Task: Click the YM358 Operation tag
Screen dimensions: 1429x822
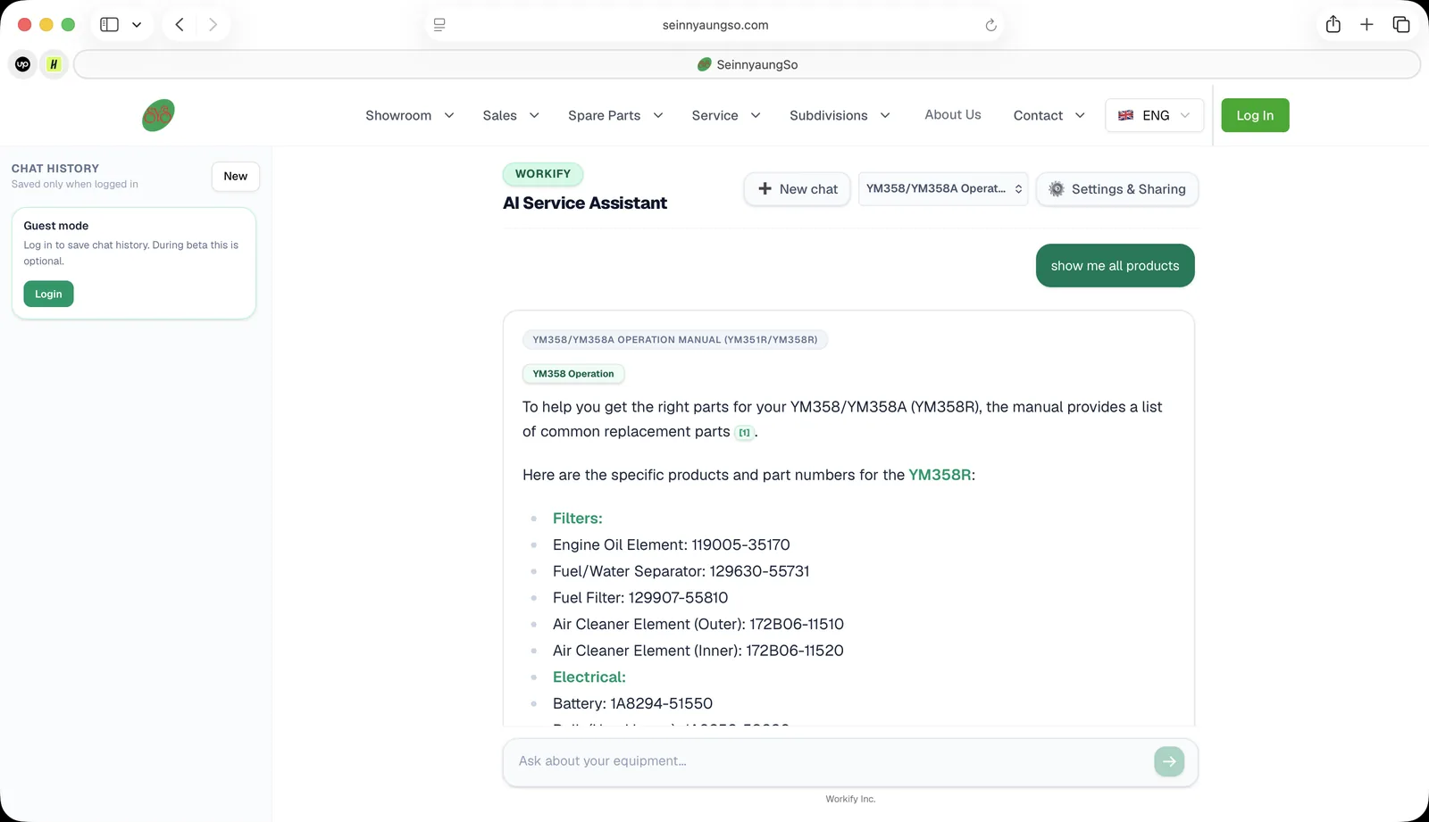Action: pos(573,374)
